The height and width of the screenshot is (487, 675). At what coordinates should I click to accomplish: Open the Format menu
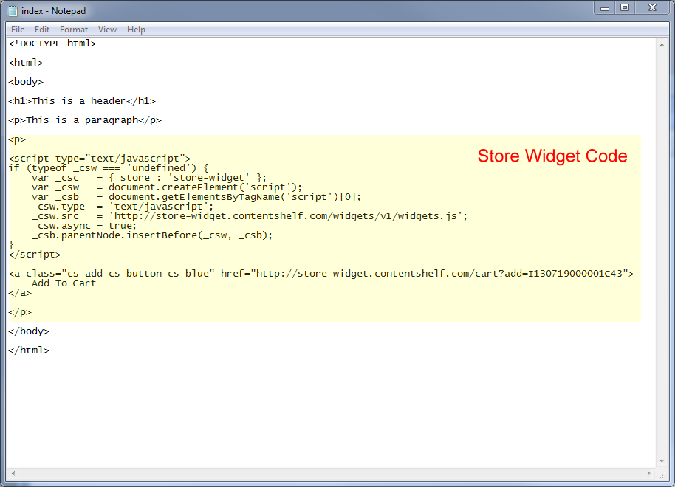point(74,30)
